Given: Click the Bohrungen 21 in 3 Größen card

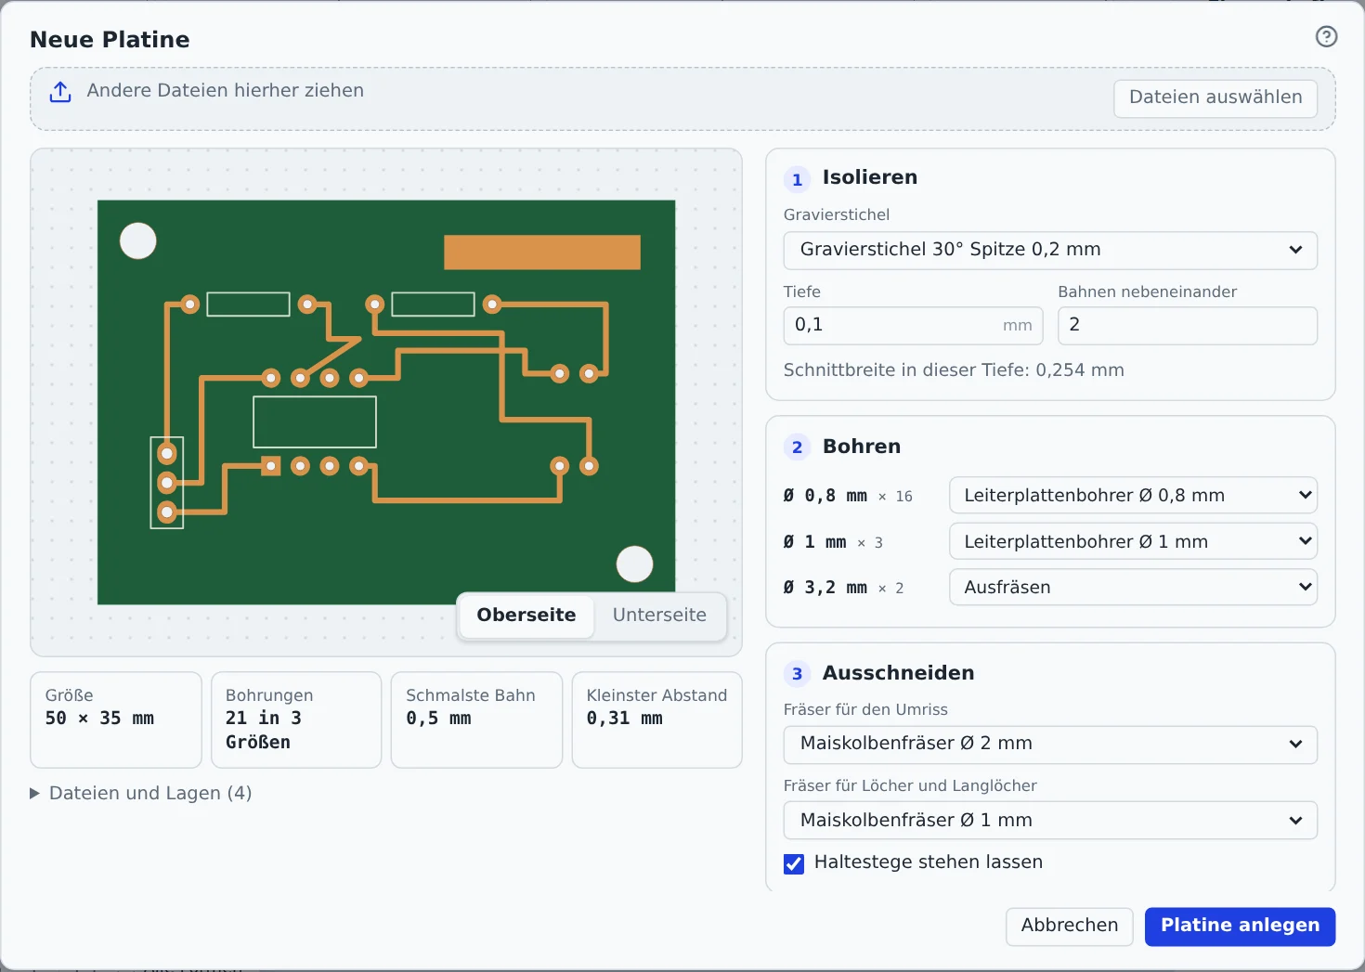Looking at the screenshot, I should tap(296, 719).
